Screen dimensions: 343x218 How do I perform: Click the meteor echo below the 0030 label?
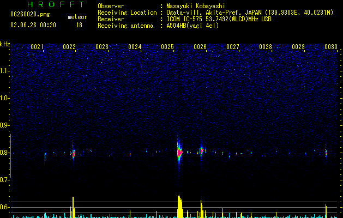(x=326, y=153)
